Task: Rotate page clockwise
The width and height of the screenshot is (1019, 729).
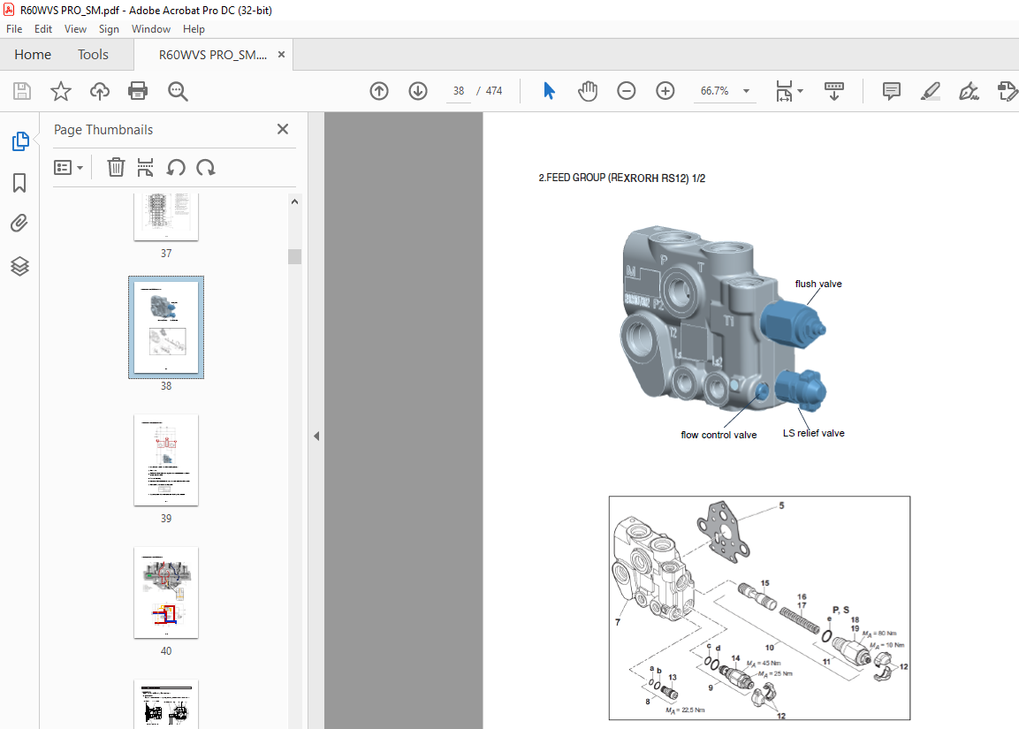Action: pyautogui.click(x=205, y=168)
